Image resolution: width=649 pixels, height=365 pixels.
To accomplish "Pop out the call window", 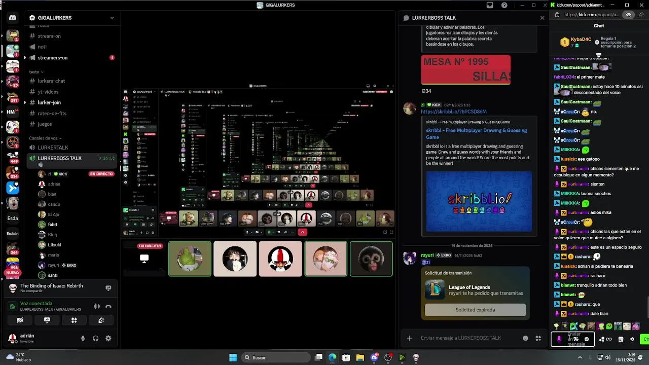I will (x=385, y=232).
